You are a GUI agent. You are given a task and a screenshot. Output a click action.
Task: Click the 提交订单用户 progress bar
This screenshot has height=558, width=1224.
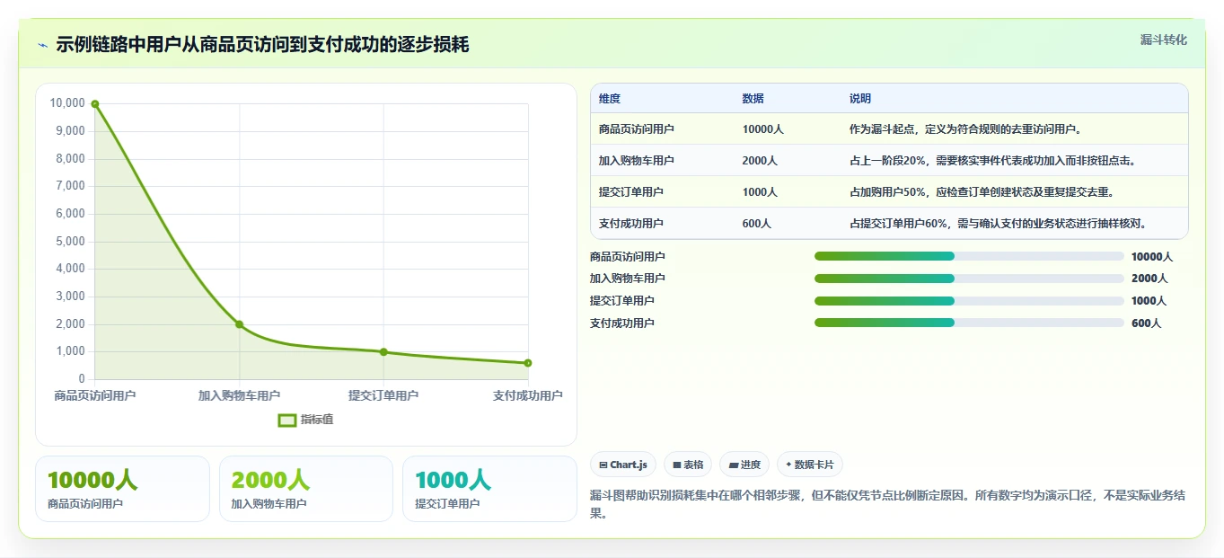pyautogui.click(x=969, y=301)
